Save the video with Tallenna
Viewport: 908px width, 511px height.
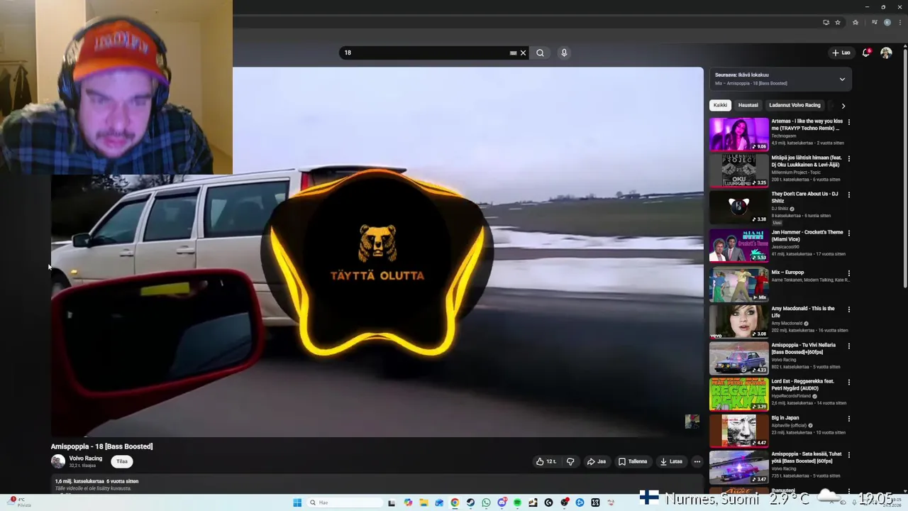(633, 461)
